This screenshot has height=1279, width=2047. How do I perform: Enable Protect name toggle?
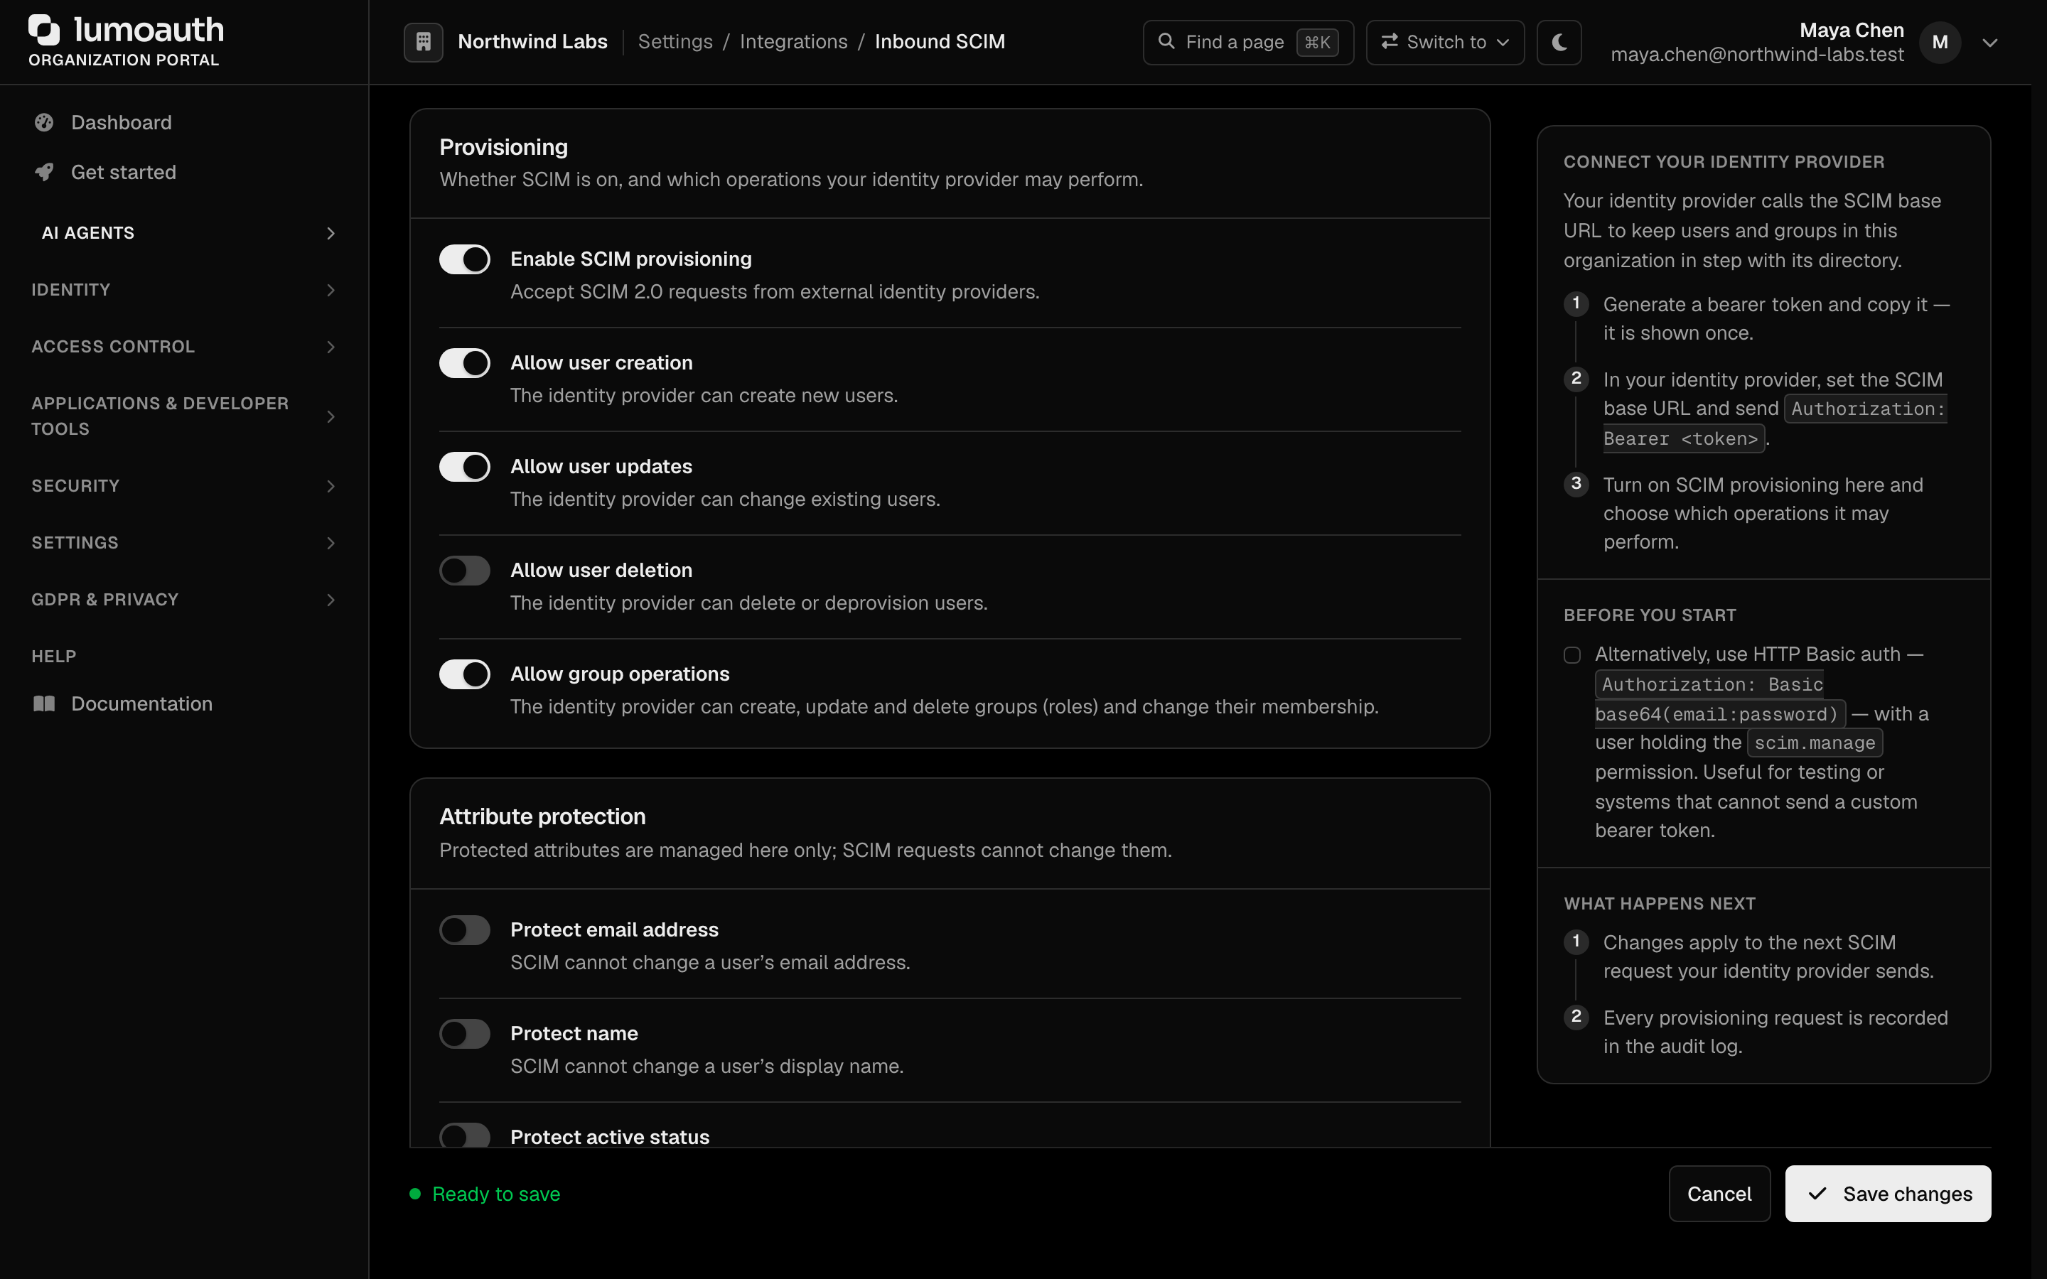click(x=464, y=1034)
